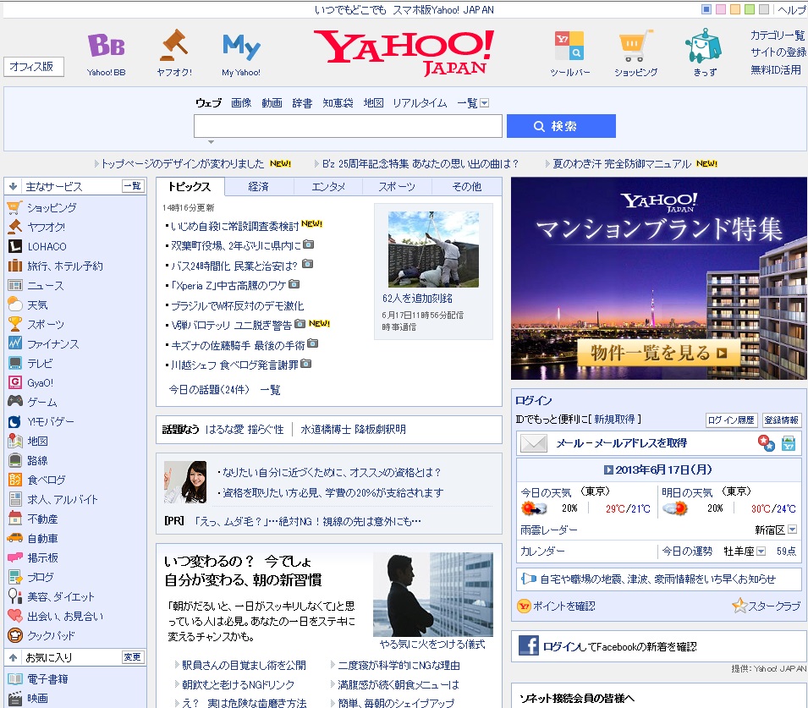Open the 新規取得 ID registration link
The width and height of the screenshot is (808, 708).
tap(614, 420)
